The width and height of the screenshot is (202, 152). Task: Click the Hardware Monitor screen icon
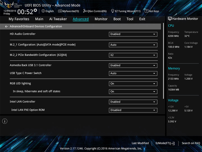point(170,19)
